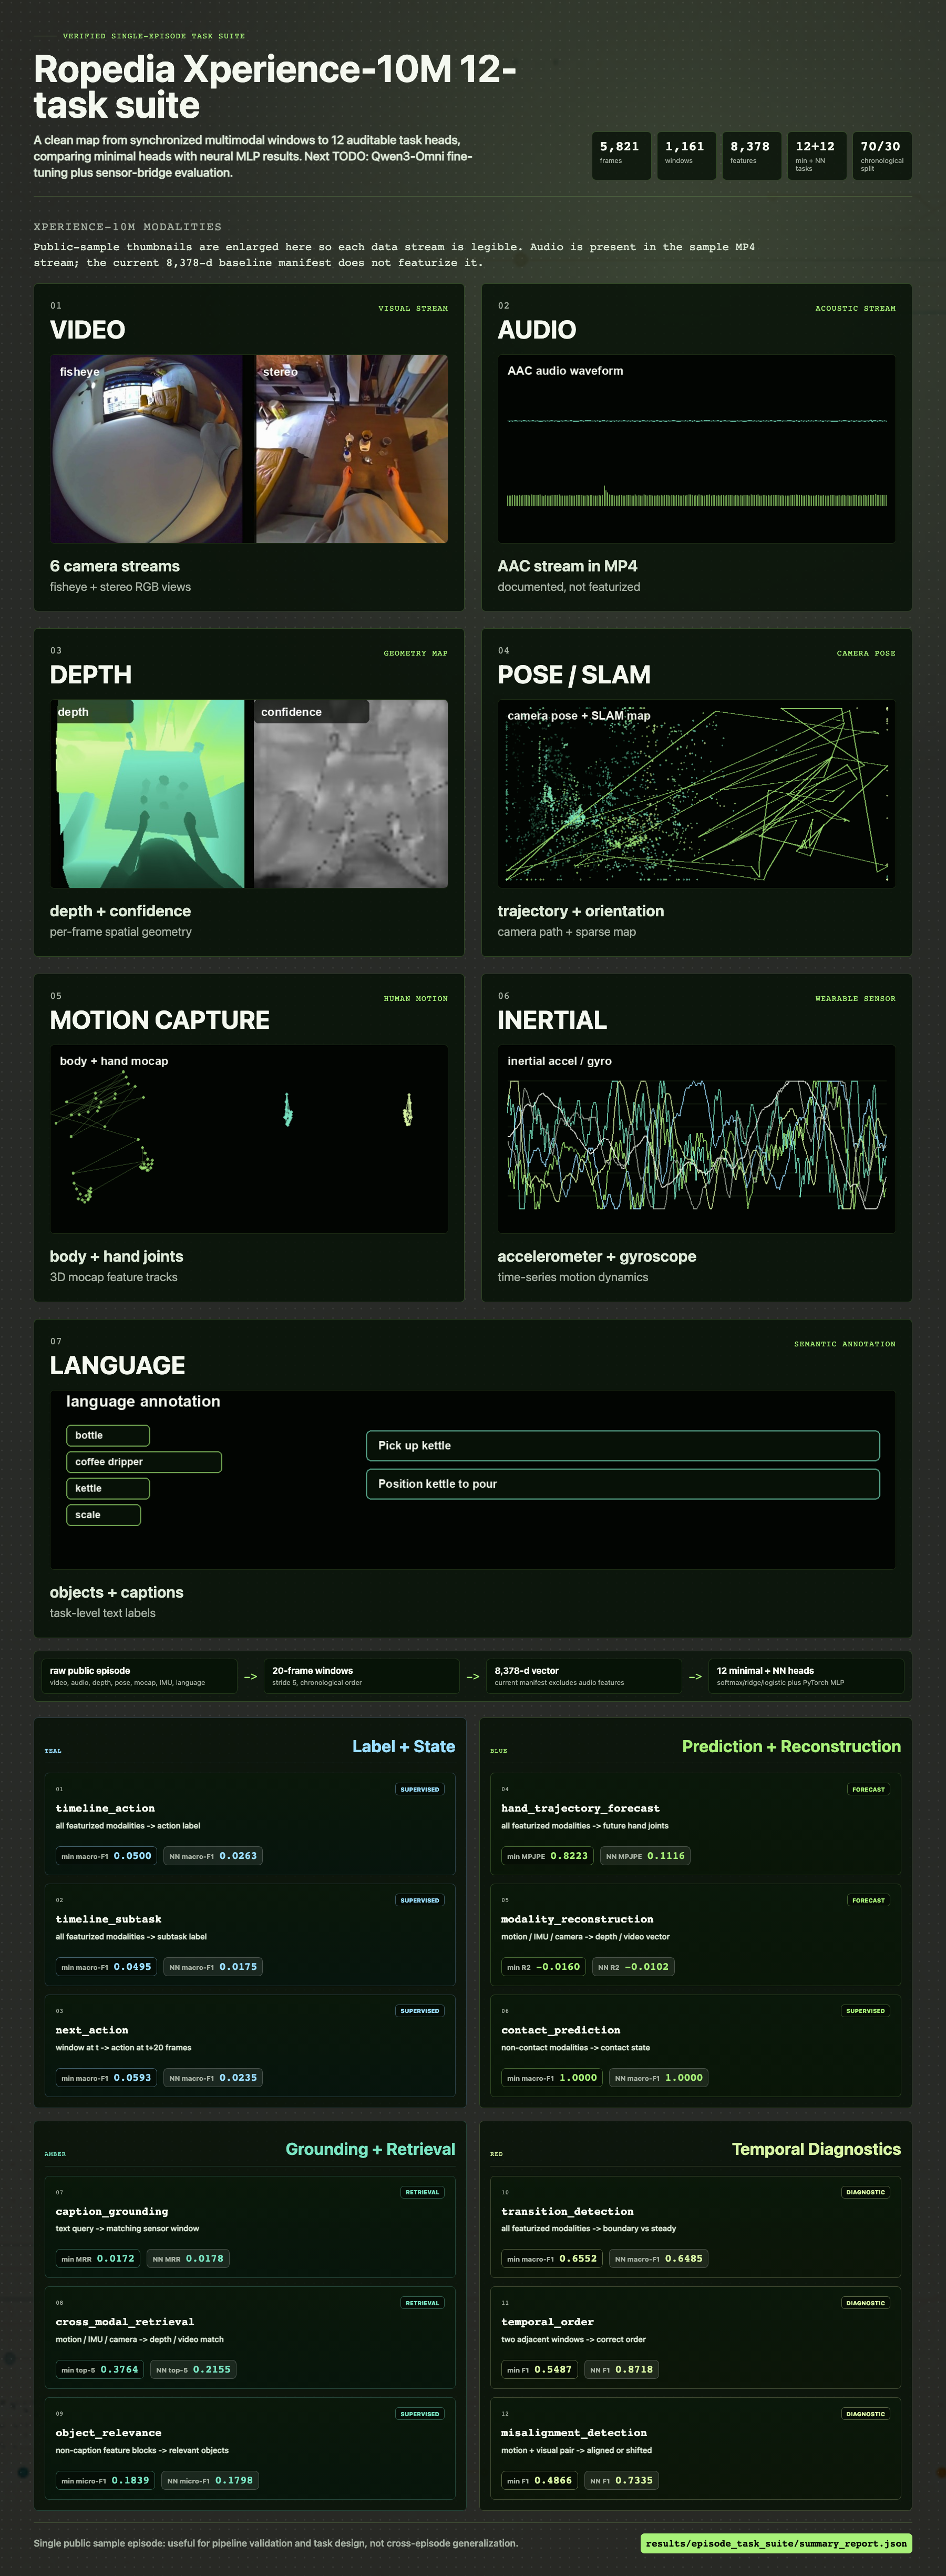Select the next_action task title
Viewport: 946px width, 2576px height.
(x=92, y=2030)
